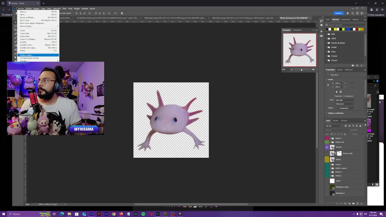Open Abrir recientes submenu
Screen dimensions: 386x217
pos(38,26)
